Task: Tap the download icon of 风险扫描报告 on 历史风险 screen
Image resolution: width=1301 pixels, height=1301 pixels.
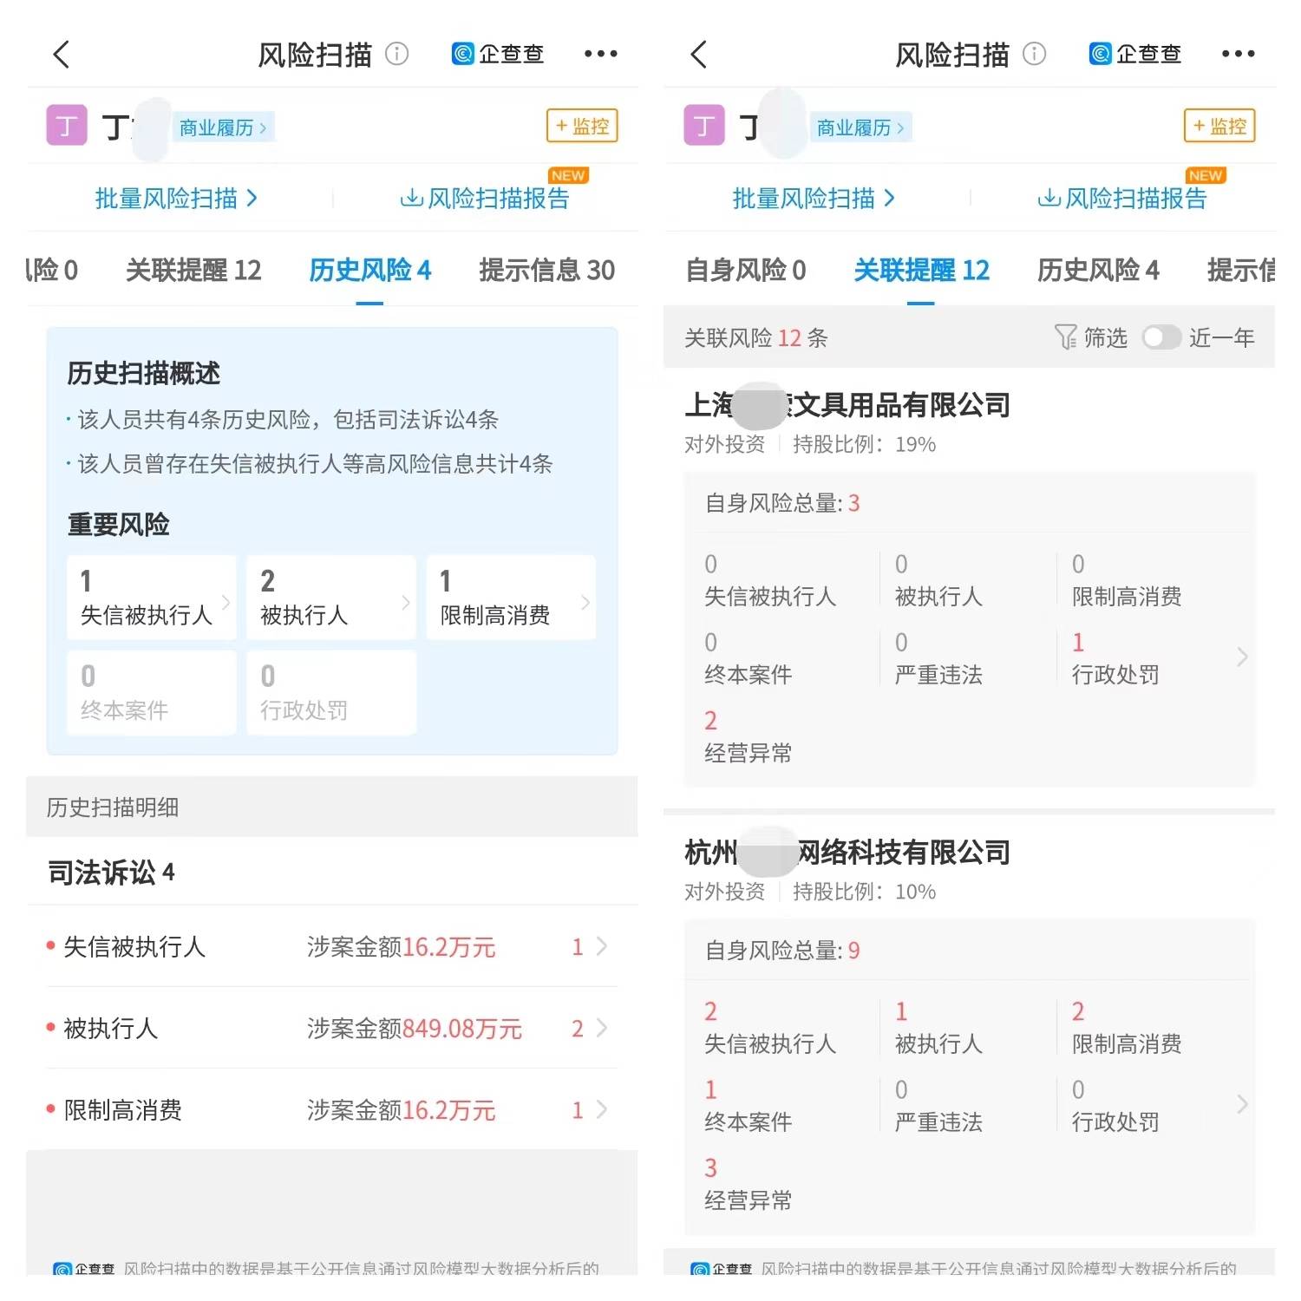Action: pyautogui.click(x=411, y=199)
